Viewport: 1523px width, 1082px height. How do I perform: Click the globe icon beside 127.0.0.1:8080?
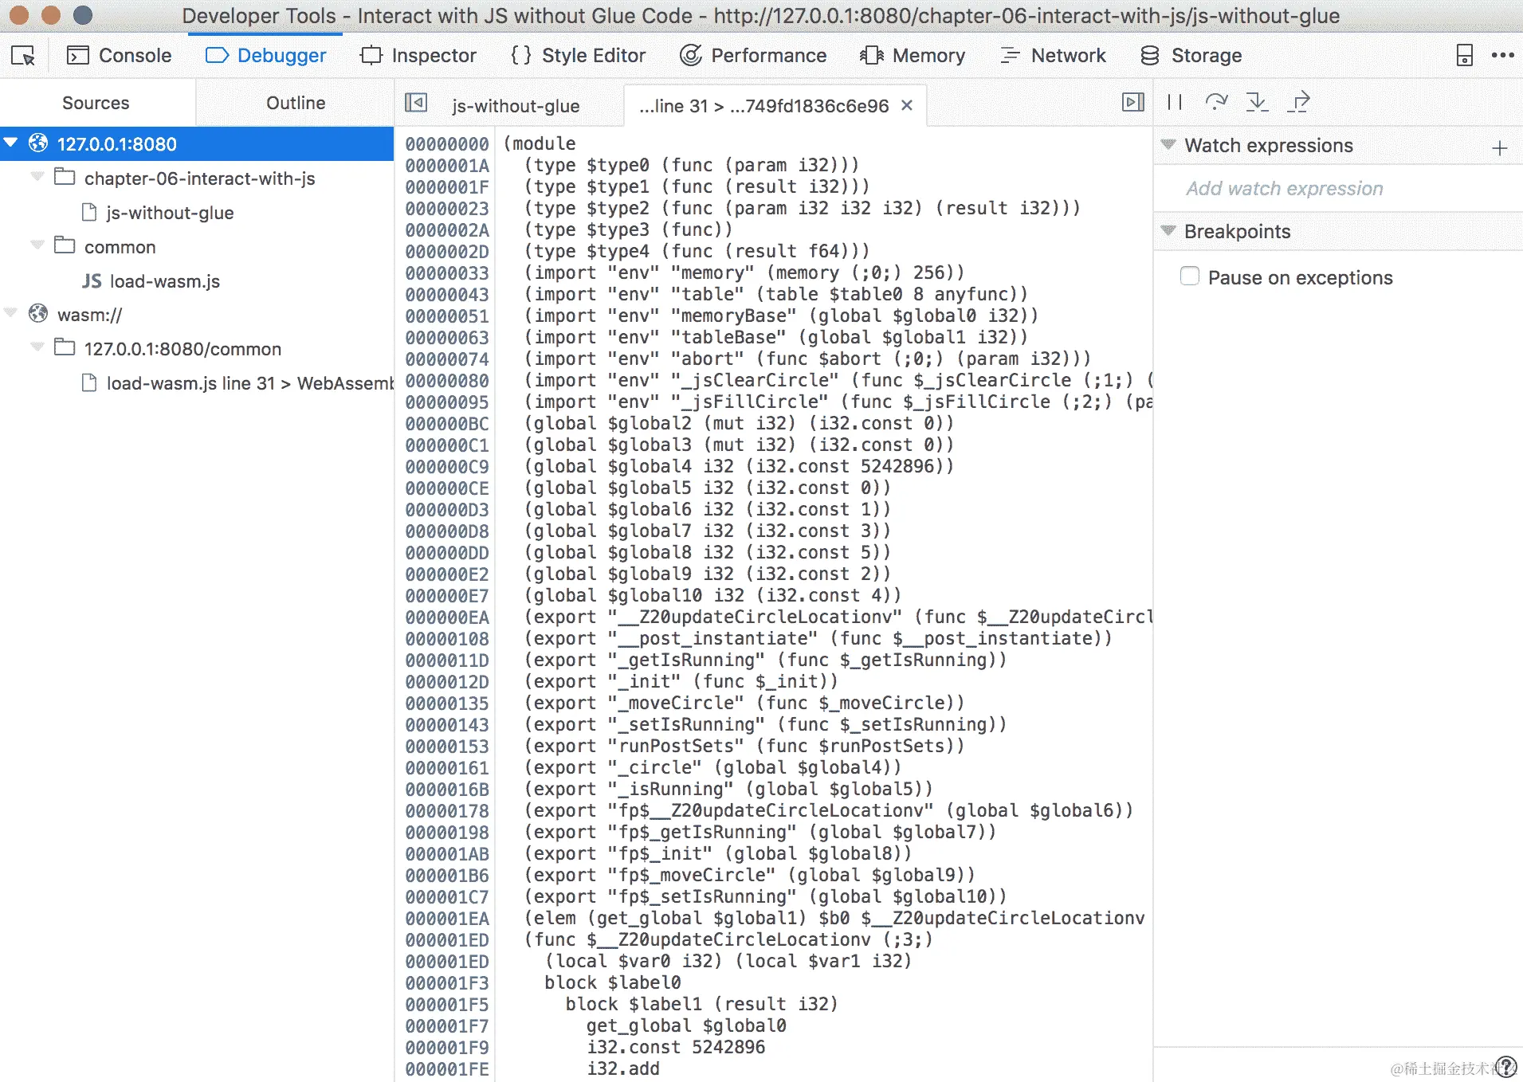click(x=38, y=143)
